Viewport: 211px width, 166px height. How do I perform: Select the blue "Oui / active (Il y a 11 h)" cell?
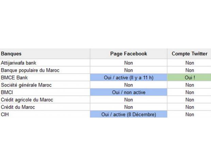click(129, 78)
